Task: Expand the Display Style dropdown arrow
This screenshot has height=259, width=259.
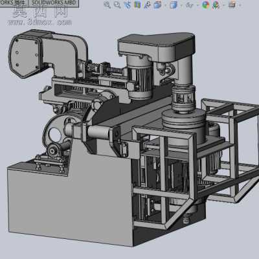Action: tap(181, 5)
